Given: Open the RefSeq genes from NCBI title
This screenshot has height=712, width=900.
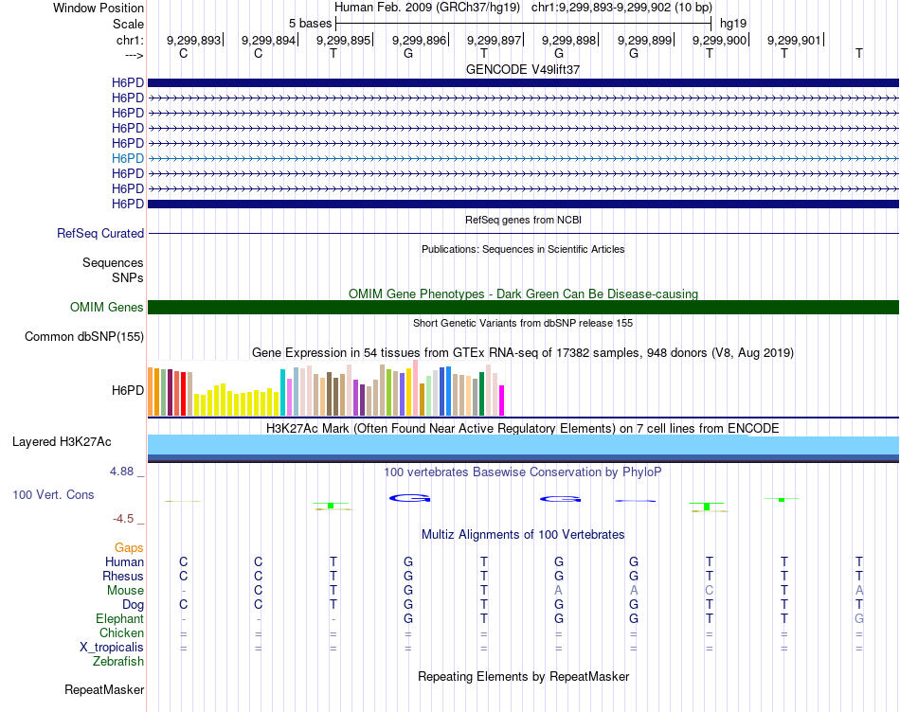Looking at the screenshot, I should [x=523, y=220].
